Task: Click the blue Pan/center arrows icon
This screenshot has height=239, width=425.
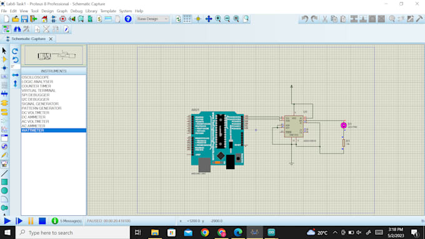Action: pos(208,19)
